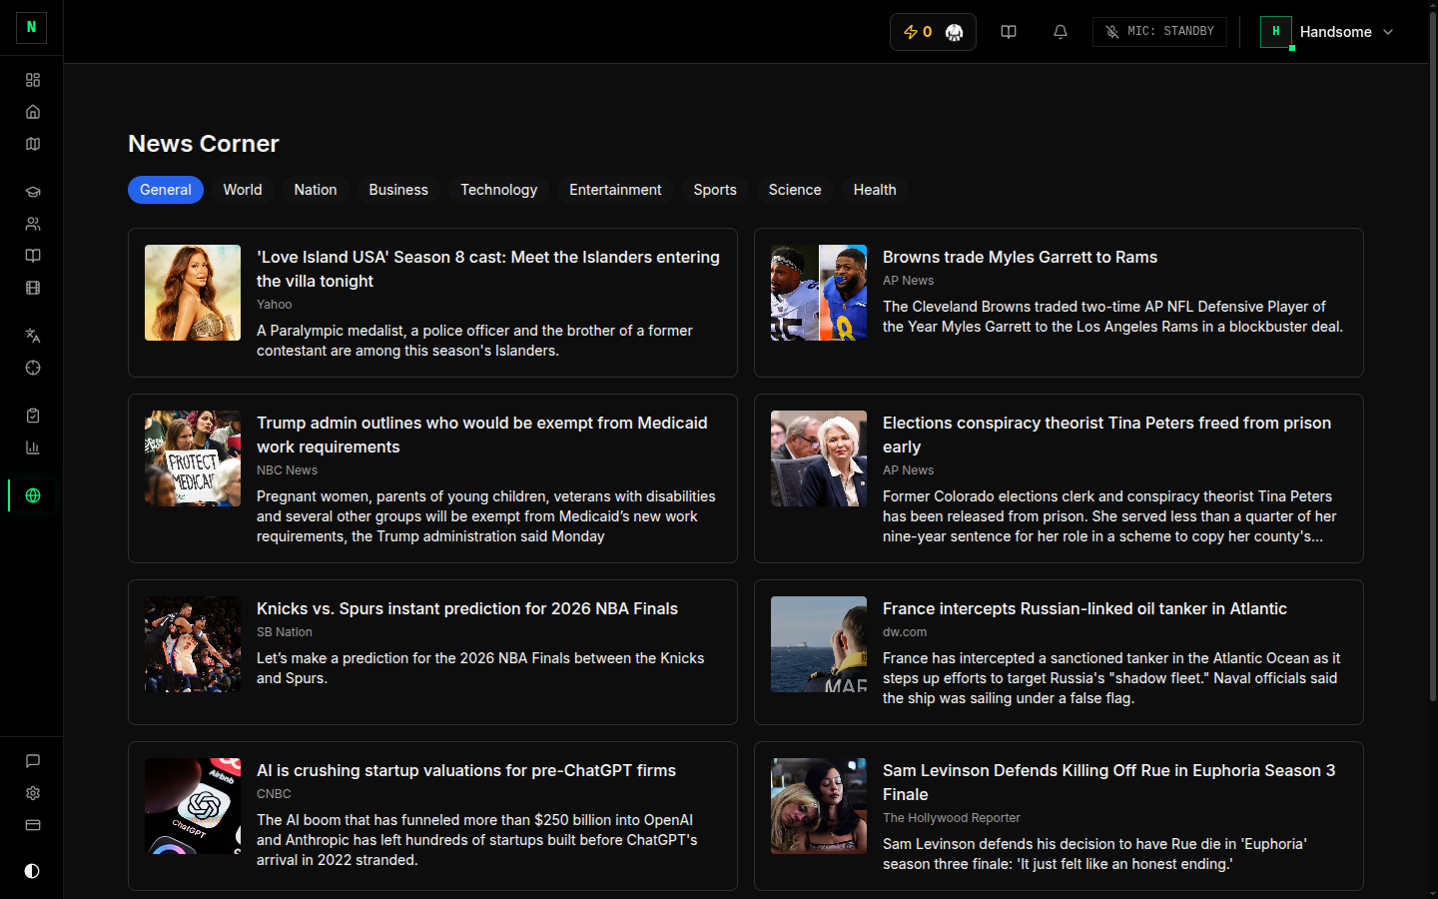1438x899 pixels.
Task: Open the 'Love Island USA' Season 8 cast headline
Action: pos(488,269)
